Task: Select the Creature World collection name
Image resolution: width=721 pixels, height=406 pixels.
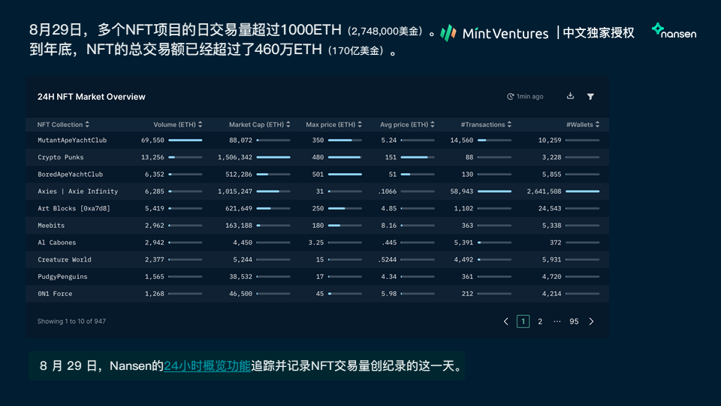Action: (x=65, y=259)
